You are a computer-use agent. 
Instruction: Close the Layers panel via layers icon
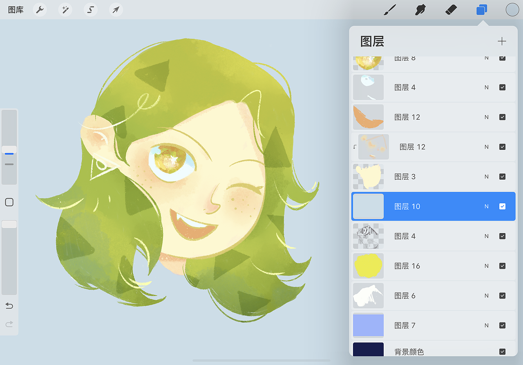482,10
